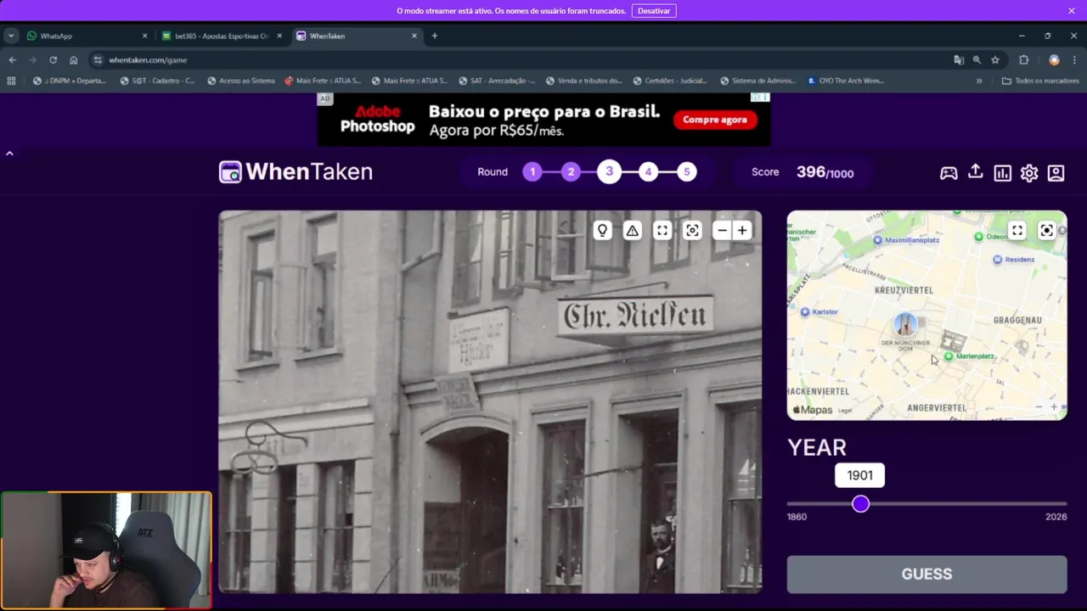Open the DNPM bookmark
The height and width of the screenshot is (611, 1087).
click(x=70, y=81)
